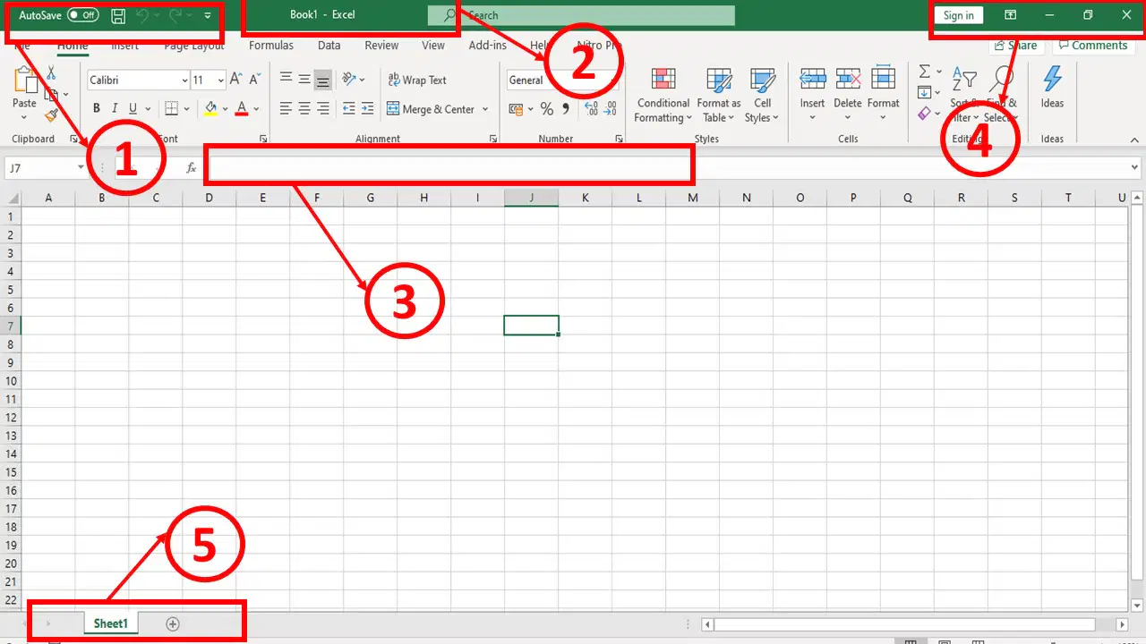Open the Font Color dropdown arrow

point(256,109)
